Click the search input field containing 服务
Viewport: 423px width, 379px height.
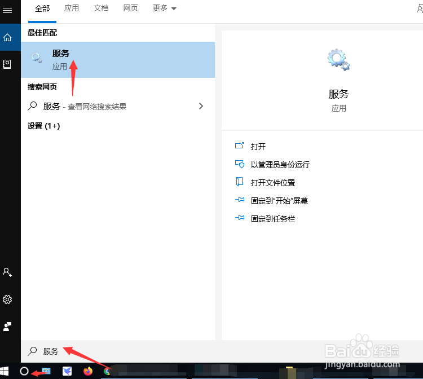[x=222, y=351]
